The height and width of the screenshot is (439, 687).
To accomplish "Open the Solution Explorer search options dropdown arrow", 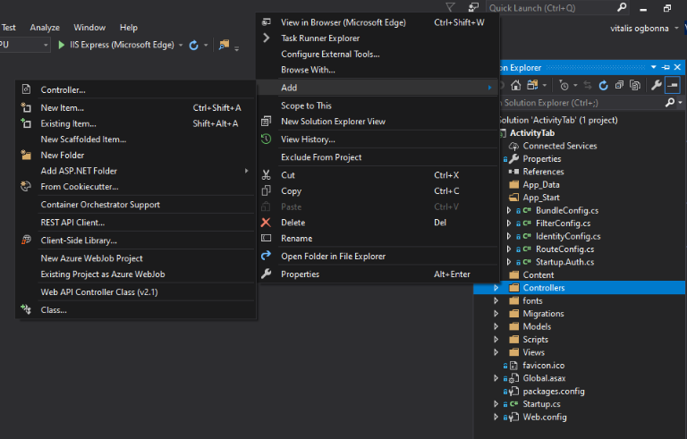I will pos(680,103).
